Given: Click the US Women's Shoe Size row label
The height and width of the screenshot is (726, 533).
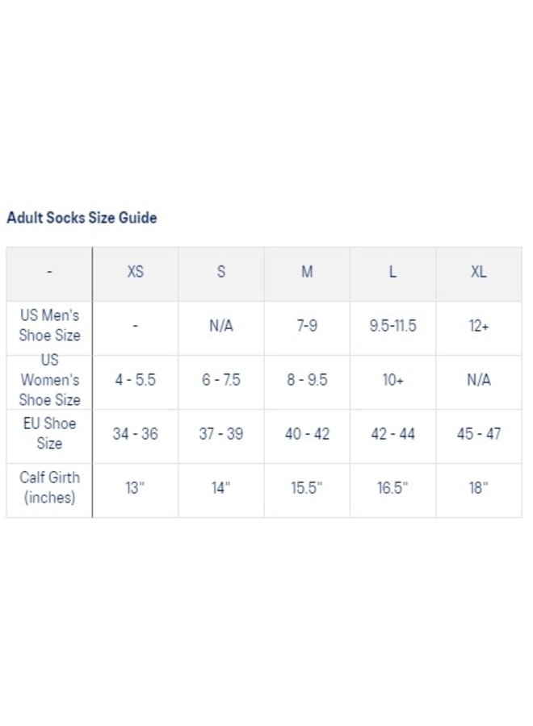Looking at the screenshot, I should pyautogui.click(x=49, y=379).
